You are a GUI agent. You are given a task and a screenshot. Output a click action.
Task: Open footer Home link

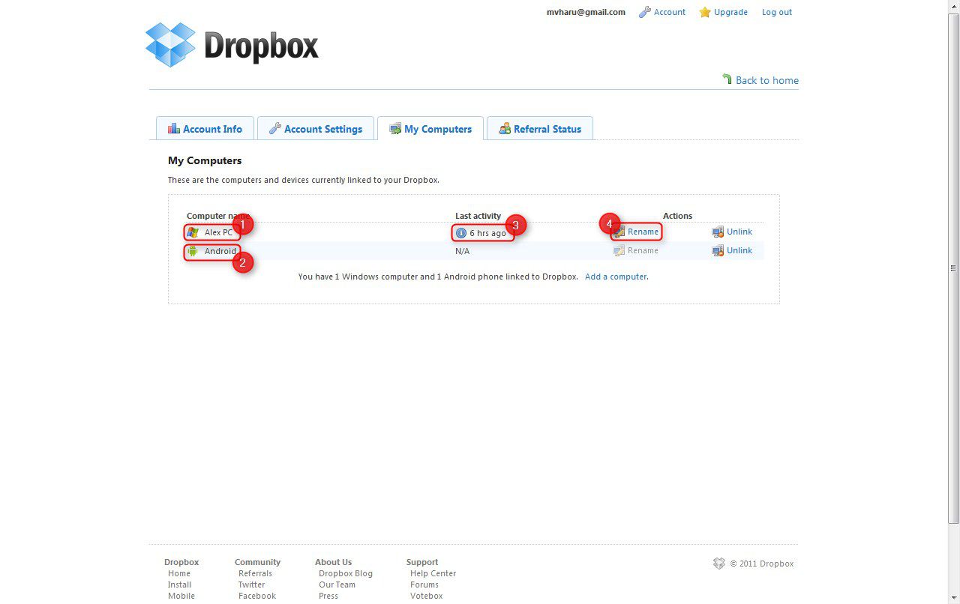(179, 573)
